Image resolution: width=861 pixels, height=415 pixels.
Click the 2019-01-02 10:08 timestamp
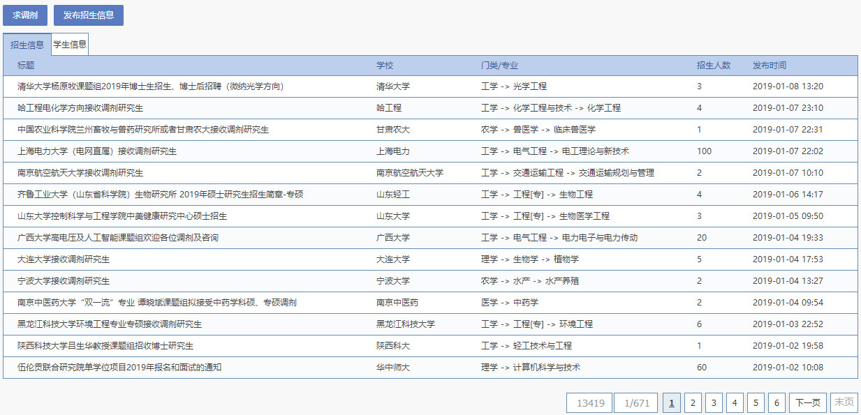click(788, 368)
